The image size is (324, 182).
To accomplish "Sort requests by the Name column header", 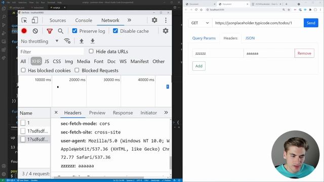I will click(34, 113).
